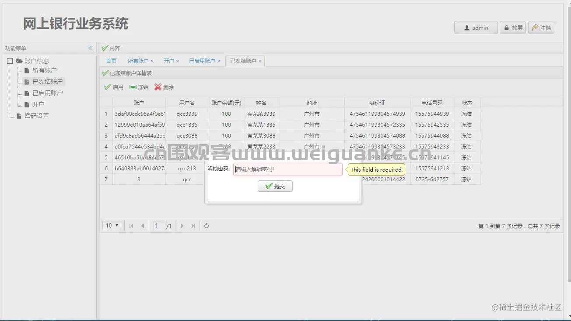
Task: Click the phone number 15575944088
Action: coord(432,135)
